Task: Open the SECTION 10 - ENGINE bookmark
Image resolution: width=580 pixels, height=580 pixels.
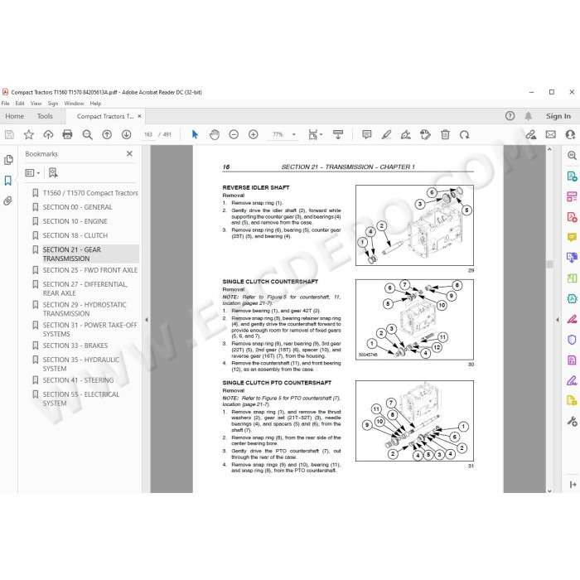Action: click(x=75, y=221)
